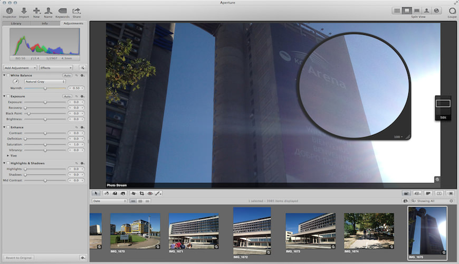
Task: Open the Inspector from the toolbar
Action: [9, 11]
